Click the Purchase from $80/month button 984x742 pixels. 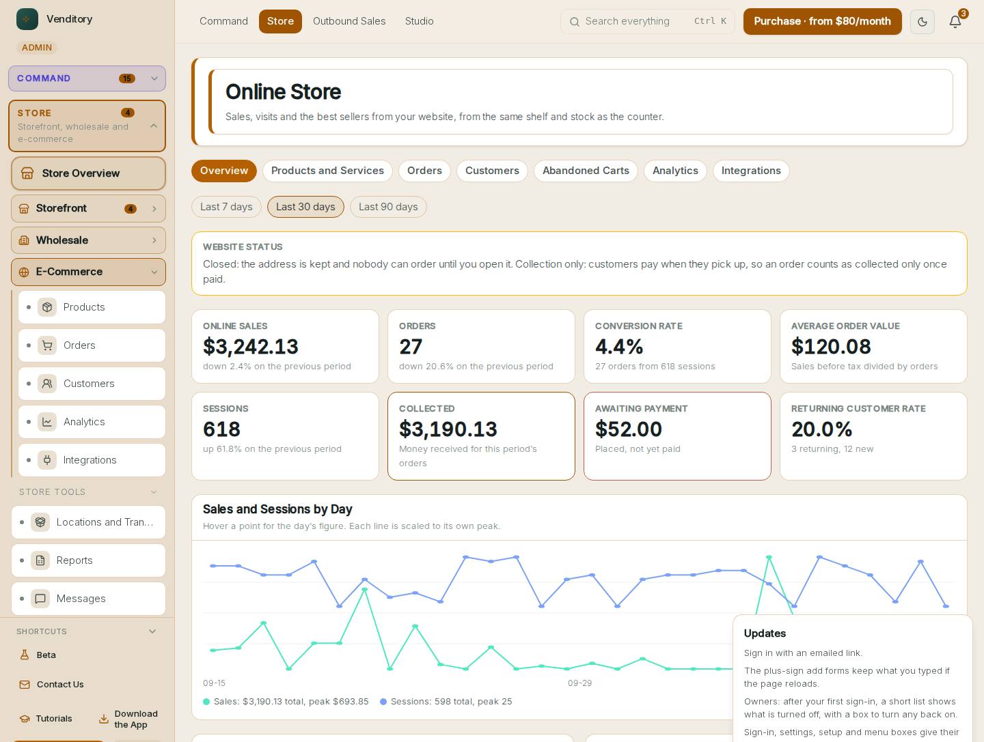pyautogui.click(x=823, y=21)
